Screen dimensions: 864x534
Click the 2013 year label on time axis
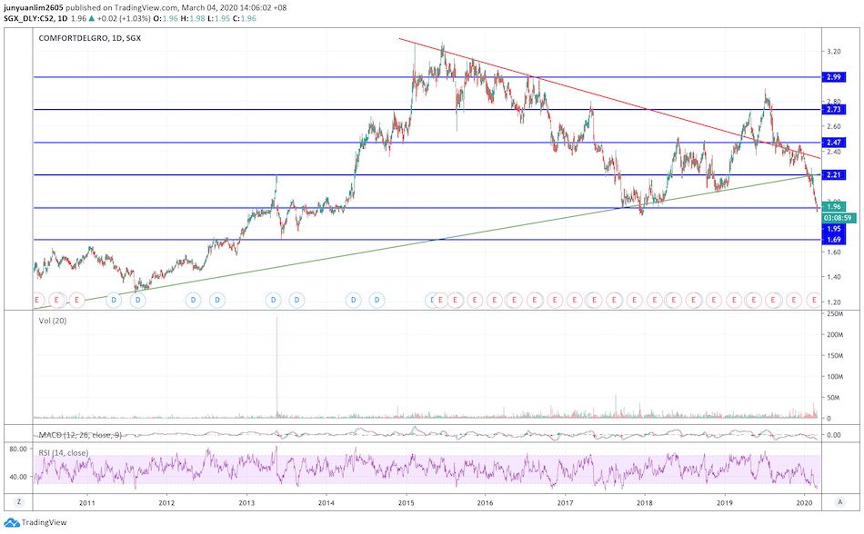tap(246, 502)
